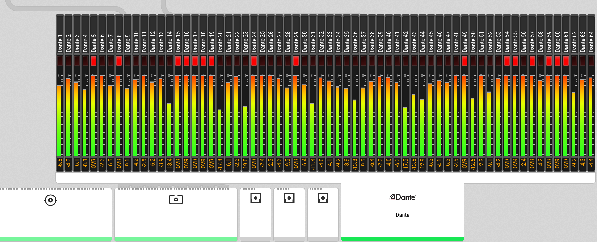Click the circular target icon tab
597x242 pixels.
[51, 200]
